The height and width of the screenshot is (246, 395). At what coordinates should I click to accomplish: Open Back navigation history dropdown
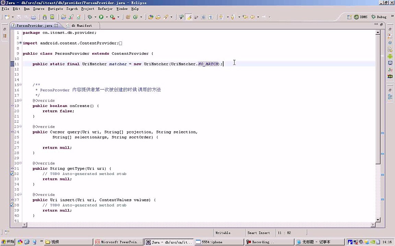(258, 17)
